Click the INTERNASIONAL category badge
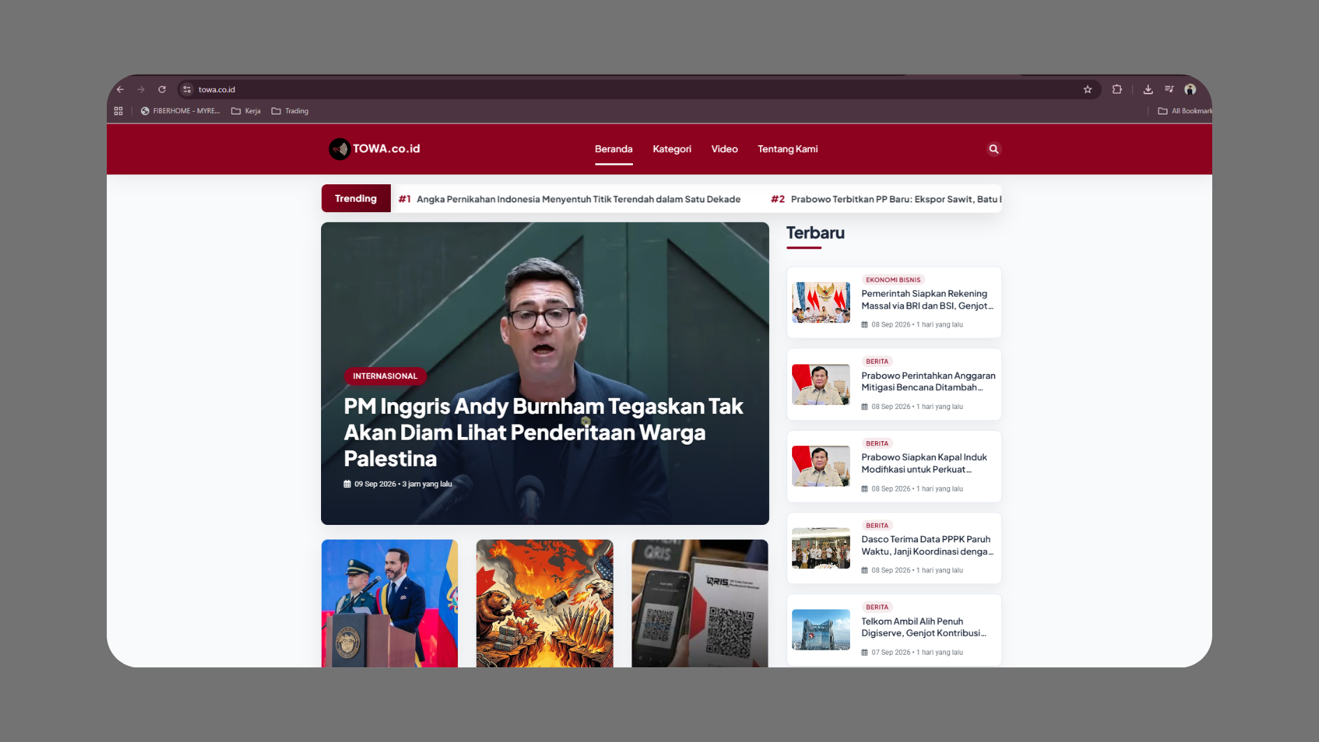The image size is (1319, 742). tap(385, 376)
